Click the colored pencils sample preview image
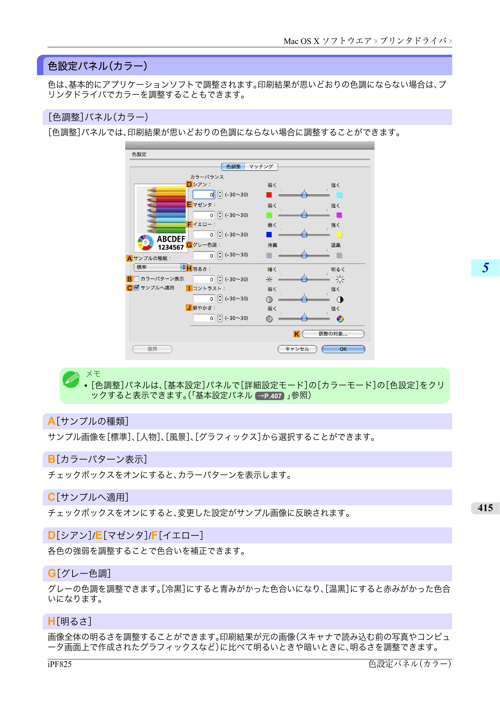 pos(161,218)
